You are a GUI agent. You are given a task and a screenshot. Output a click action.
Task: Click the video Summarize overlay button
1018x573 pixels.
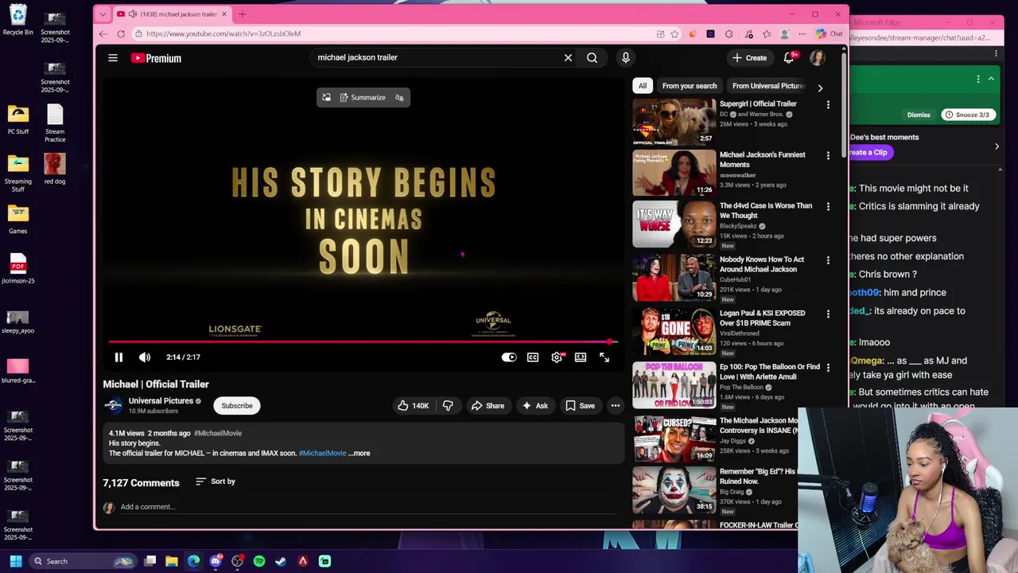click(x=362, y=97)
